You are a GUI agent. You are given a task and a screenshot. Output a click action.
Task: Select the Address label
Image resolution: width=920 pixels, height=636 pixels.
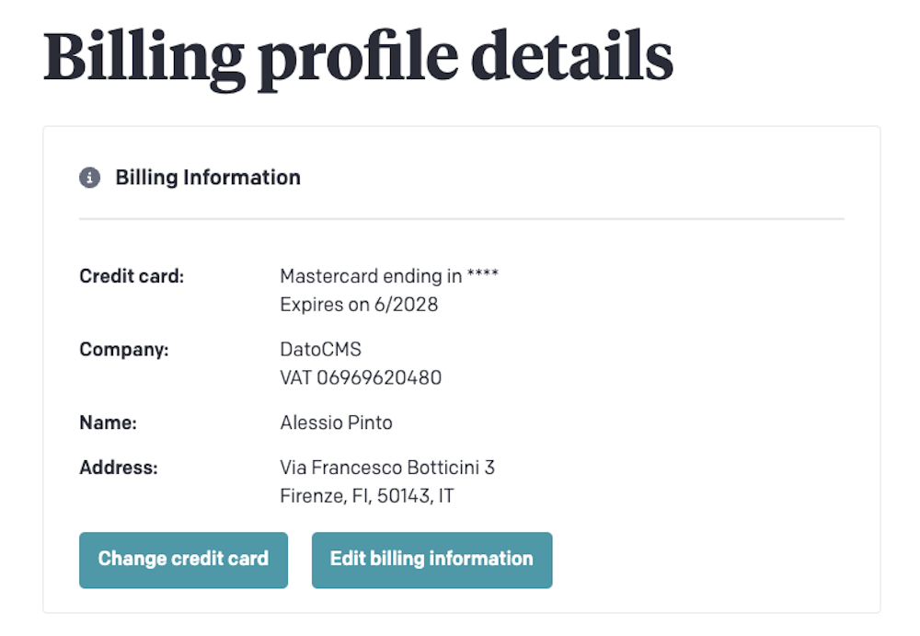tap(119, 468)
